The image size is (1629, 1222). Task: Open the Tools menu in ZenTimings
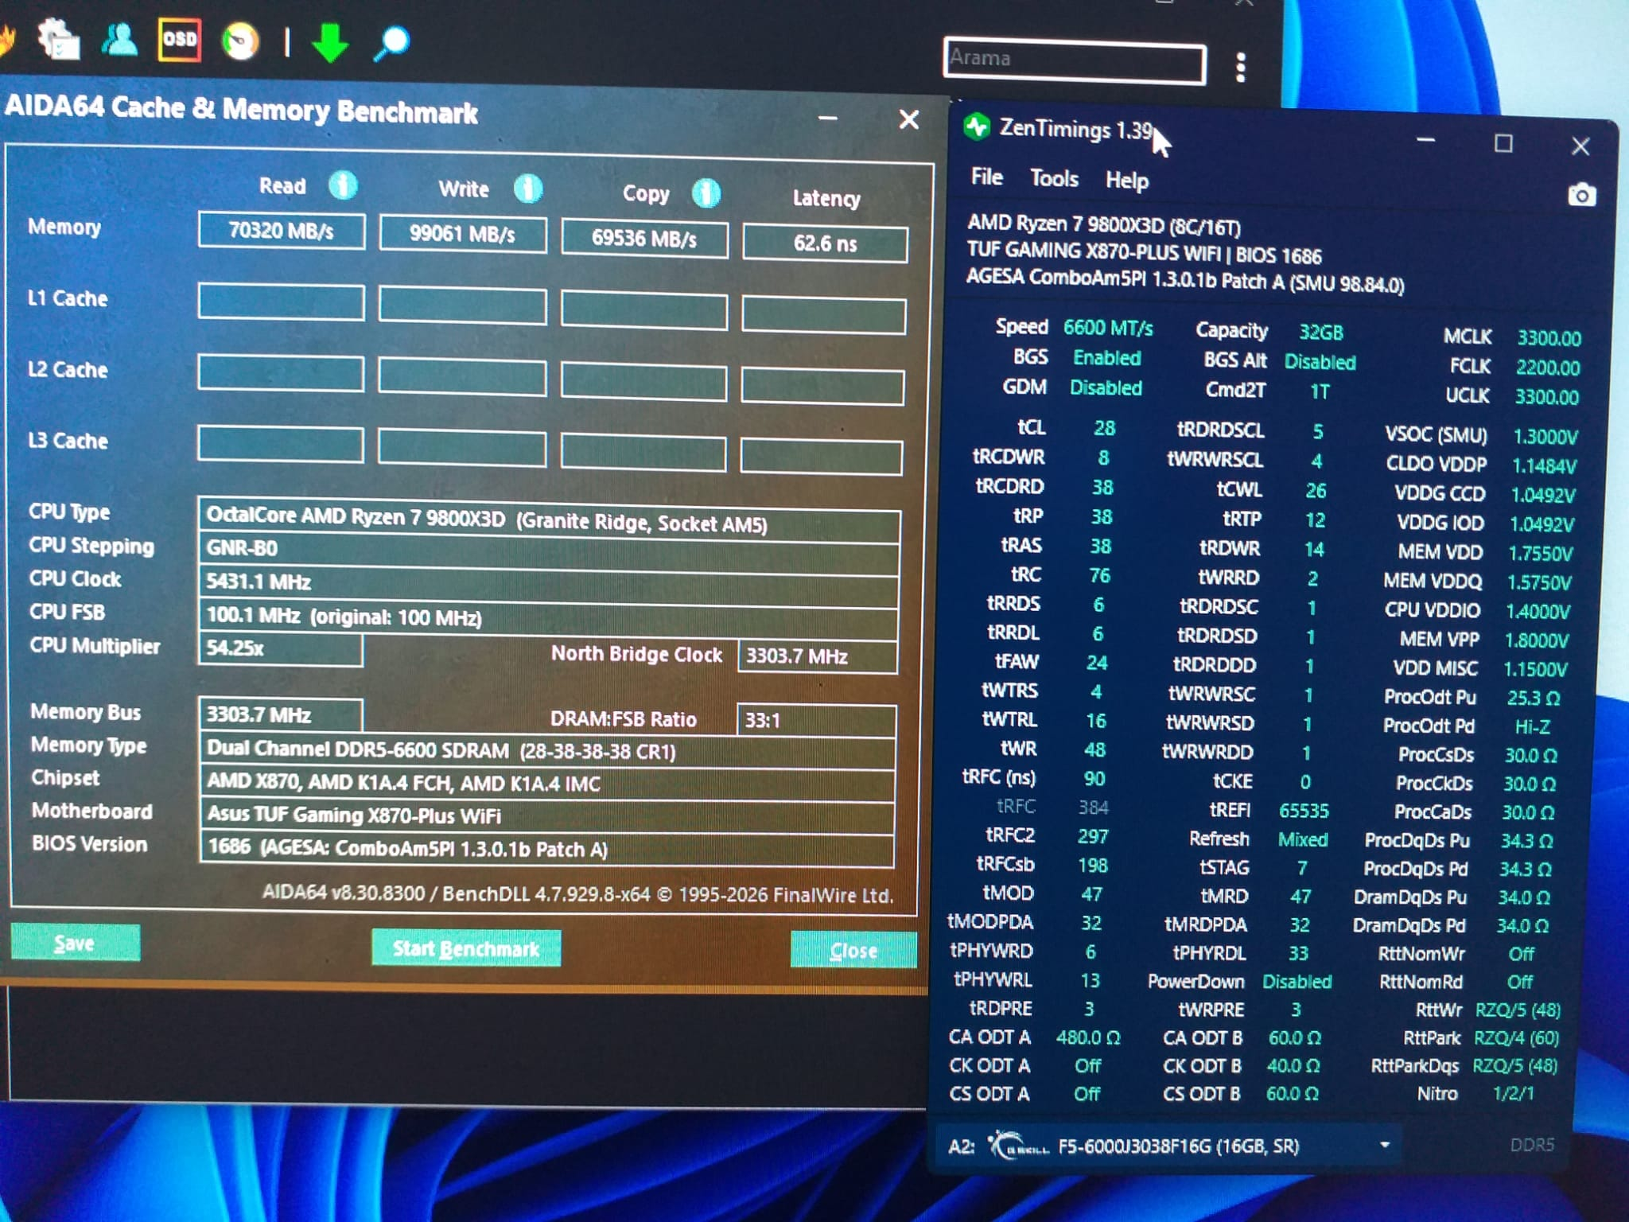coord(1054,178)
